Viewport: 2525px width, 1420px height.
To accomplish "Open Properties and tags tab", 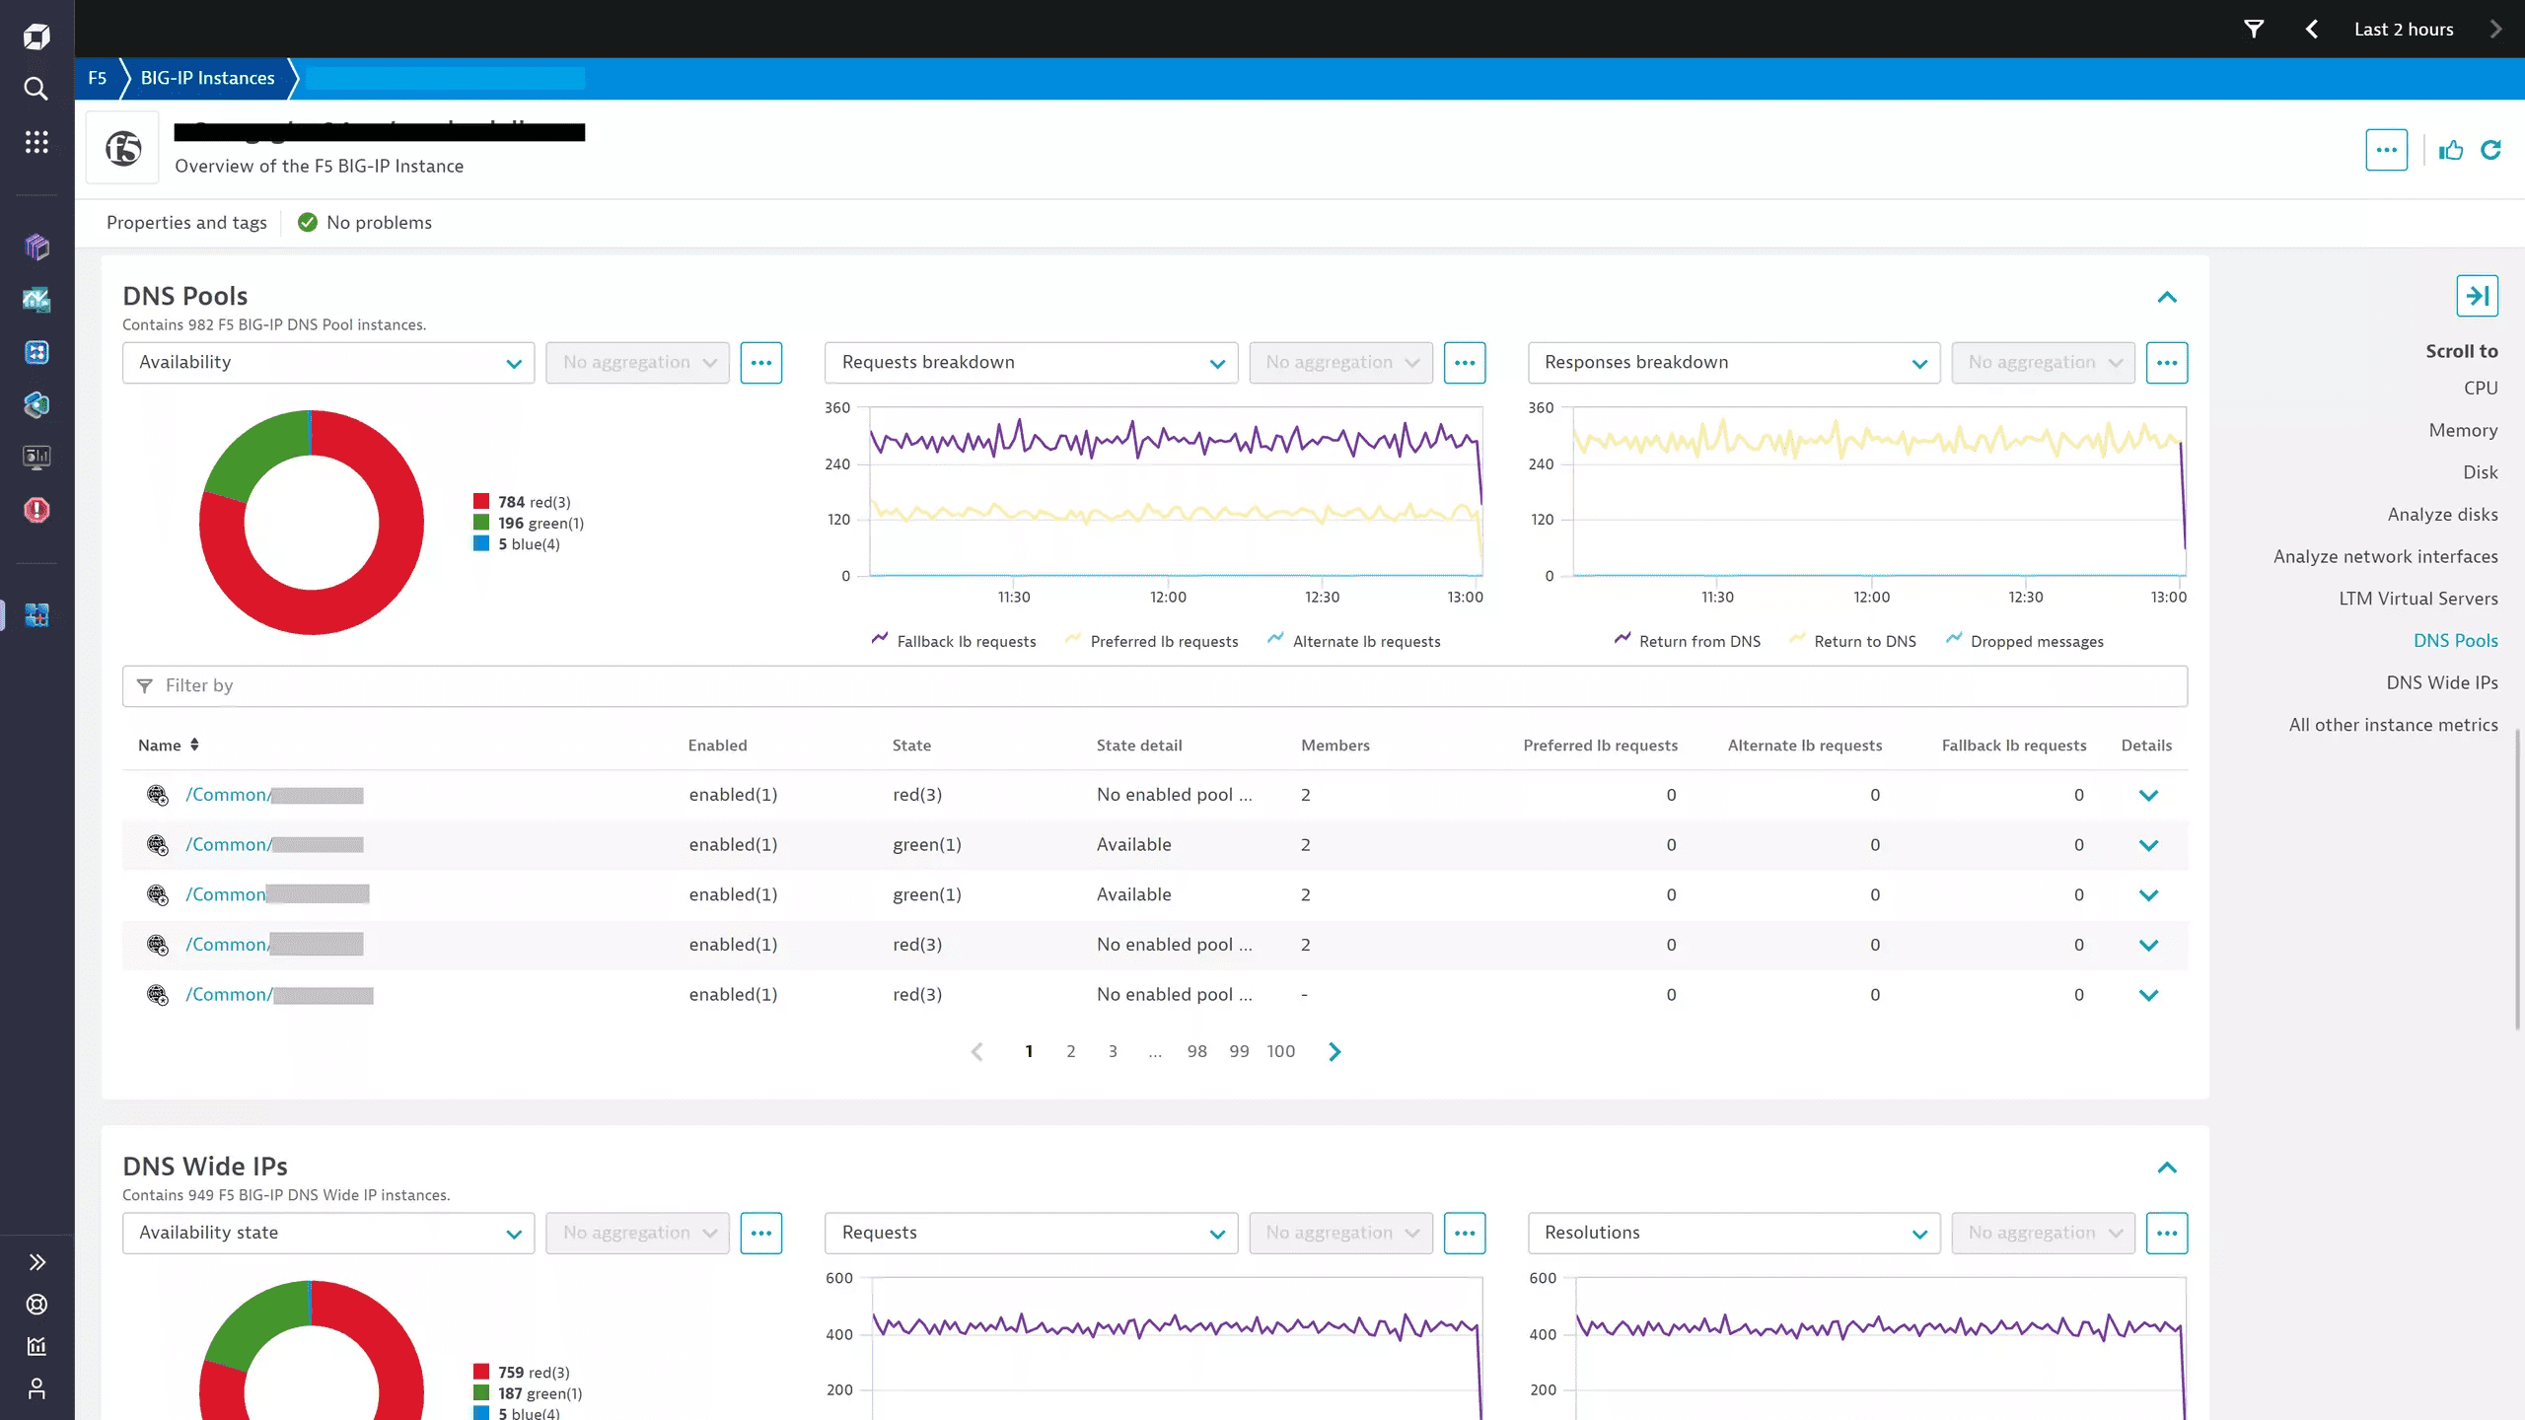I will 186,223.
